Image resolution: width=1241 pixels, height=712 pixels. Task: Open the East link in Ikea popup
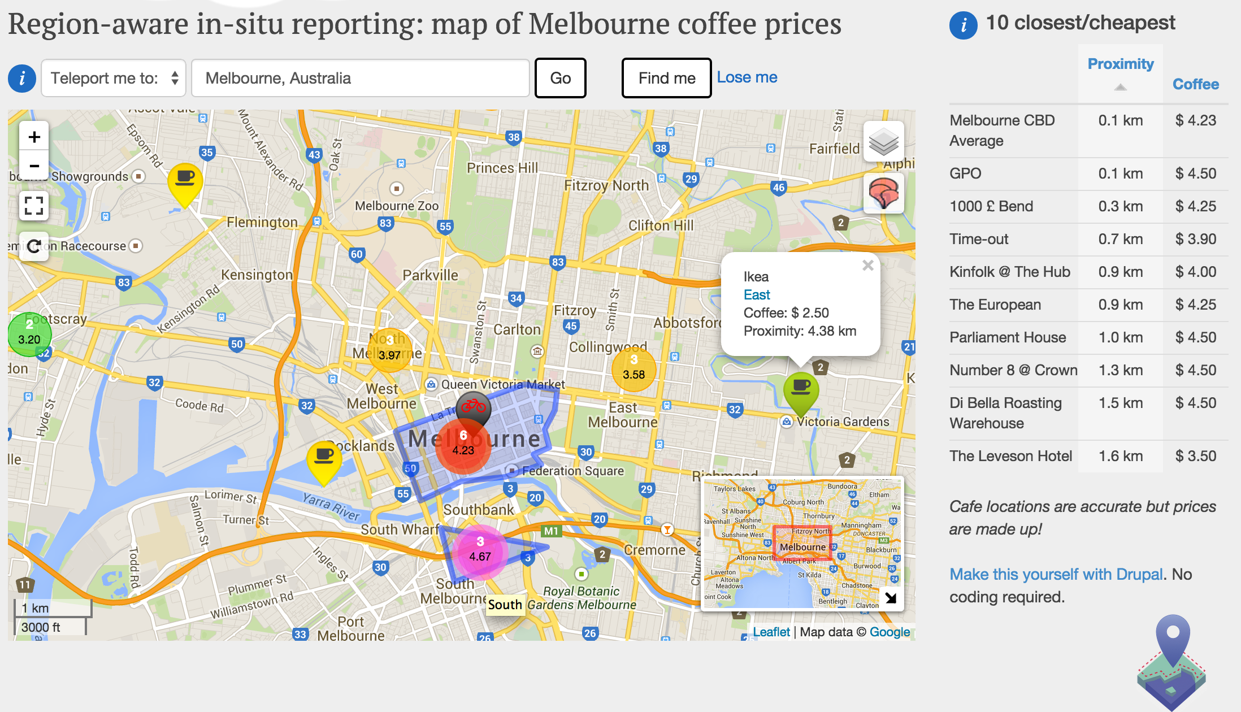[757, 295]
